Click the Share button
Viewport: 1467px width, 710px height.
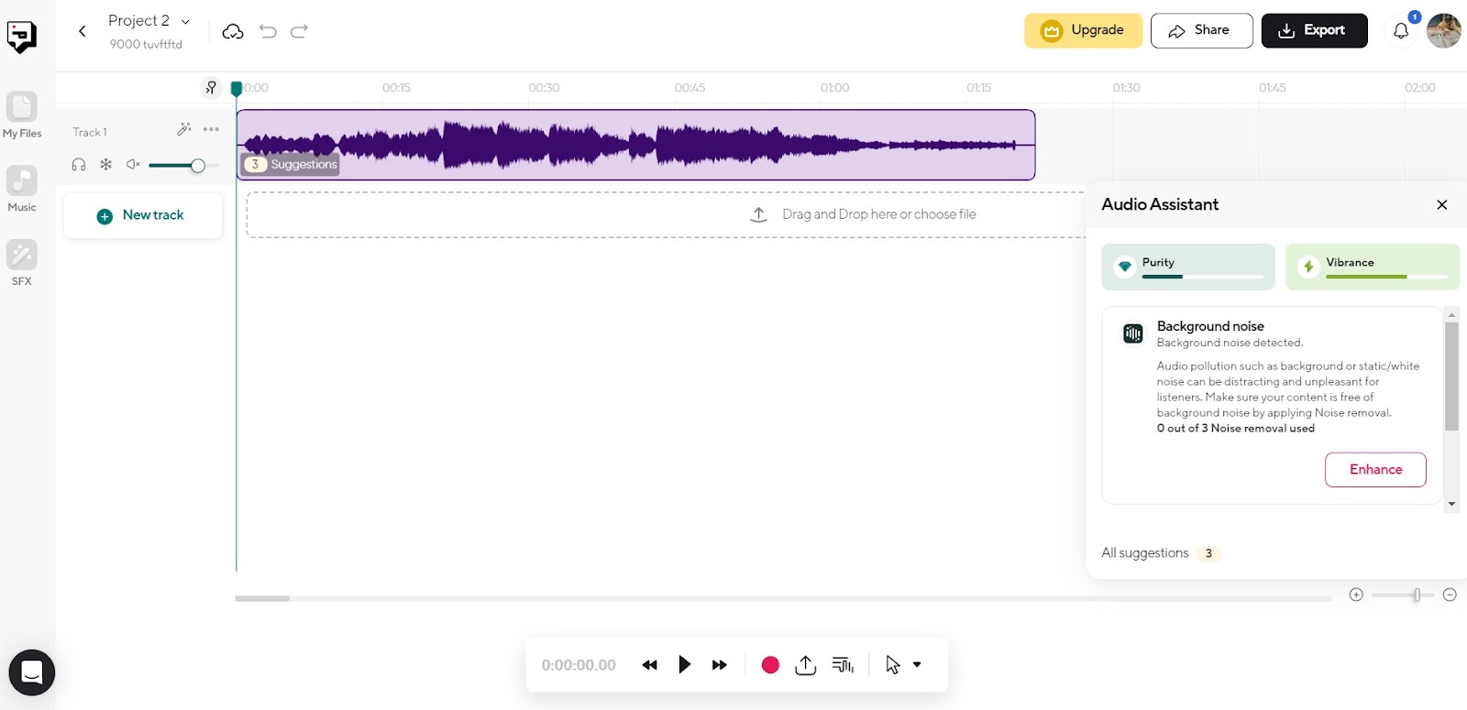(x=1201, y=30)
